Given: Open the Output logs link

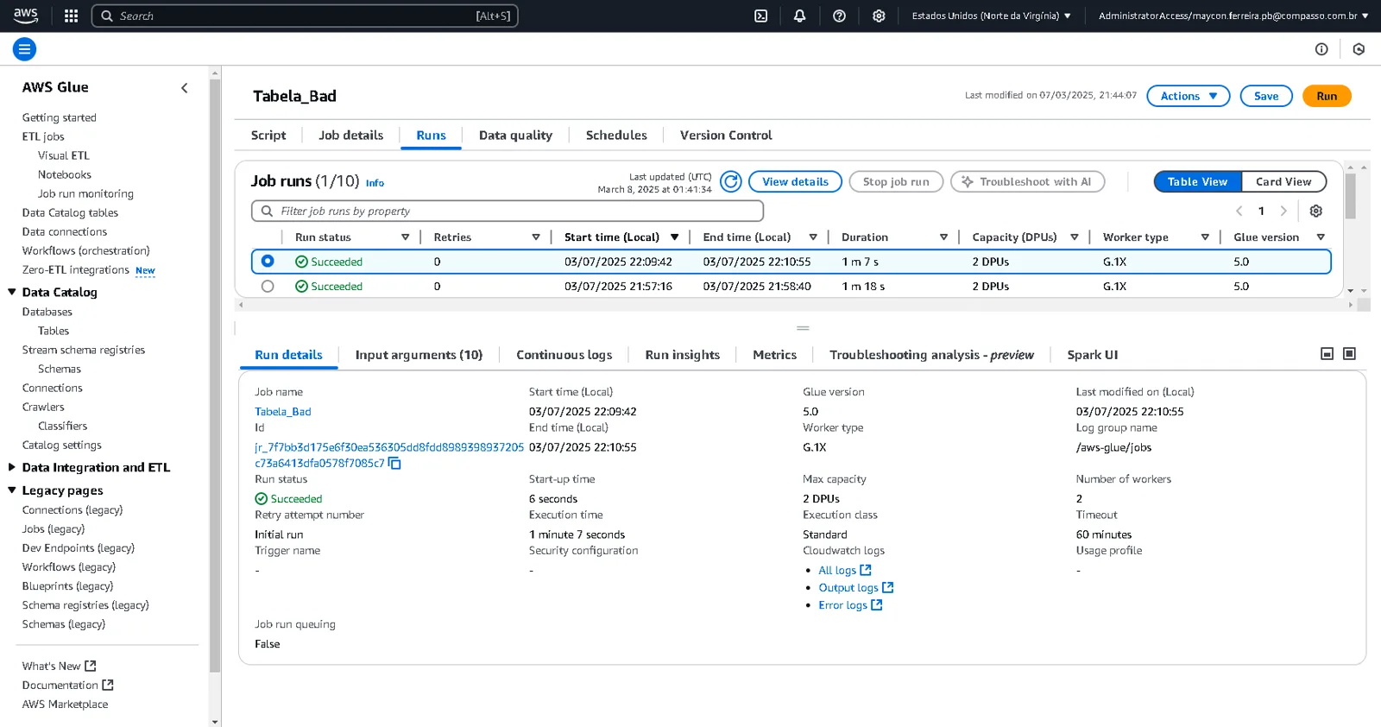Looking at the screenshot, I should (856, 588).
